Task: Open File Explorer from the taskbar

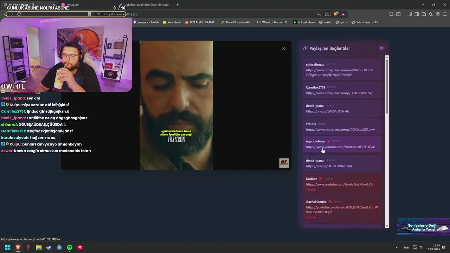Action: [x=39, y=247]
